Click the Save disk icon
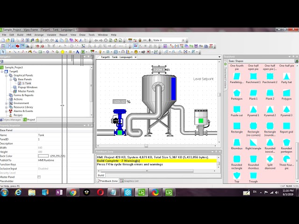 point(13,41)
